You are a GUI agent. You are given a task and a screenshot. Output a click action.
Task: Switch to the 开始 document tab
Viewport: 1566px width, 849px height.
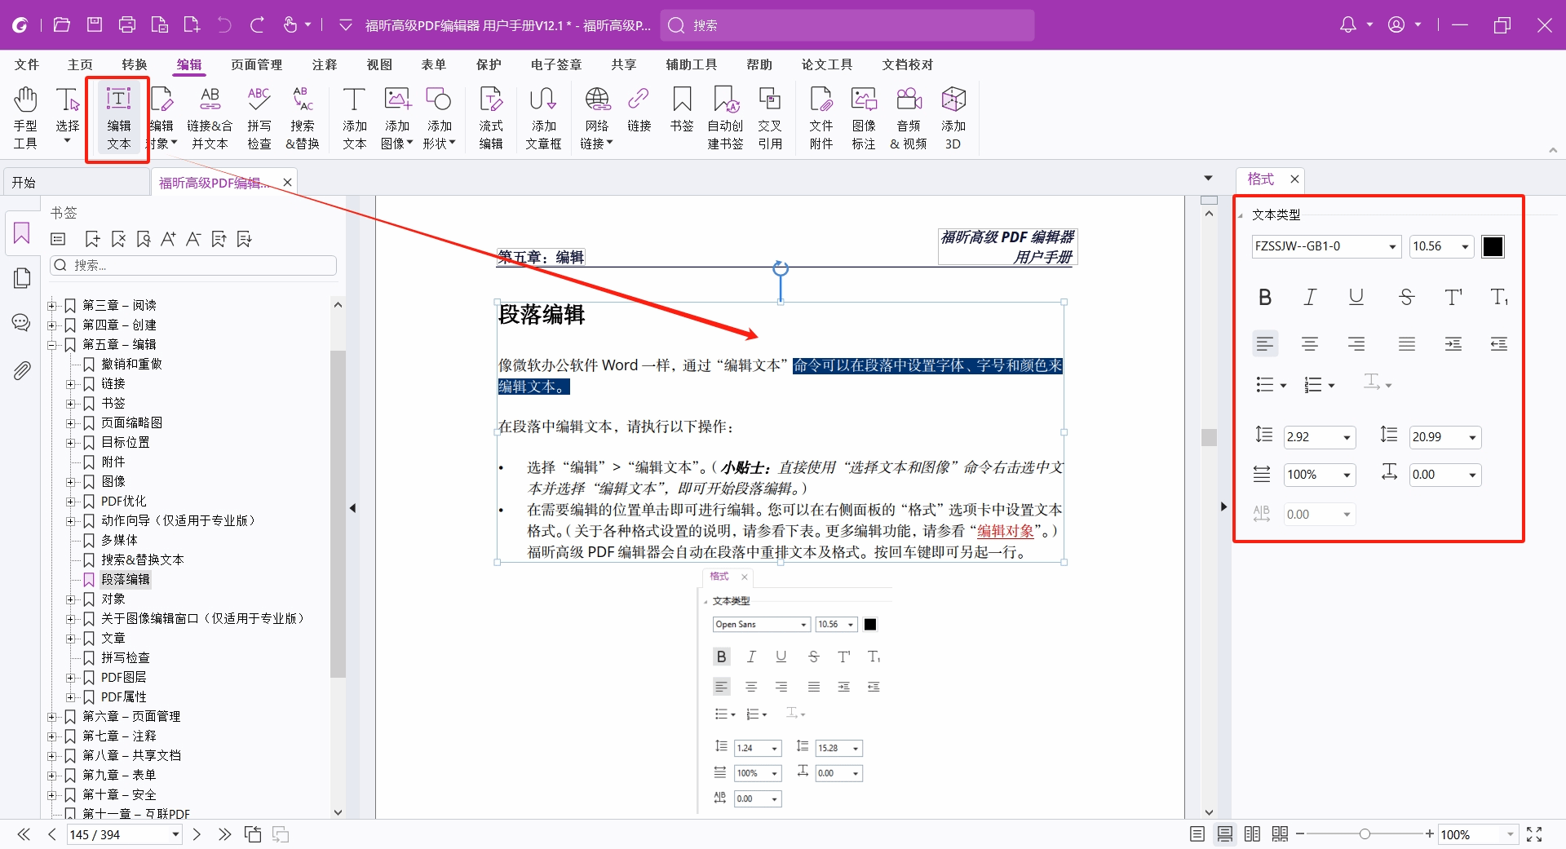point(24,183)
